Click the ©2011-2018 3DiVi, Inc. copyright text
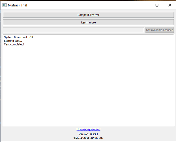The image size is (176, 142). [88, 138]
